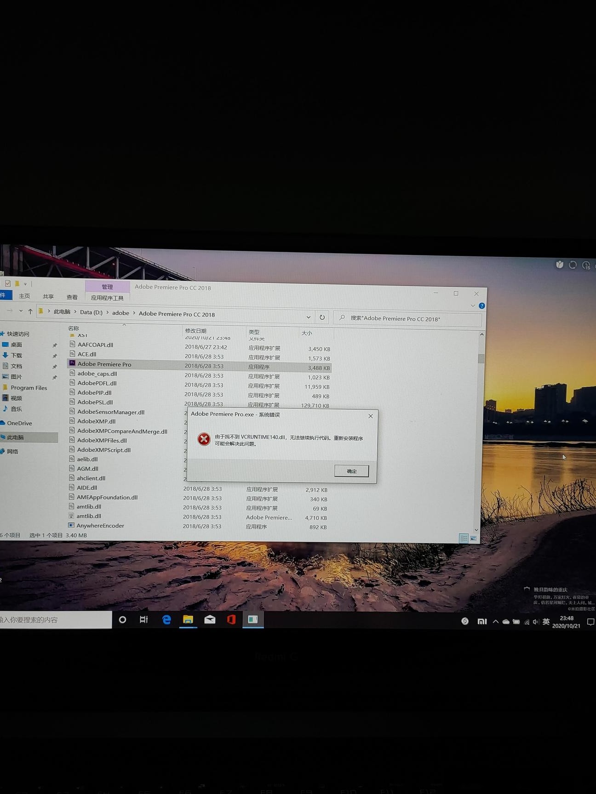Select AdobeSensorManager.dll in the list

(111, 412)
